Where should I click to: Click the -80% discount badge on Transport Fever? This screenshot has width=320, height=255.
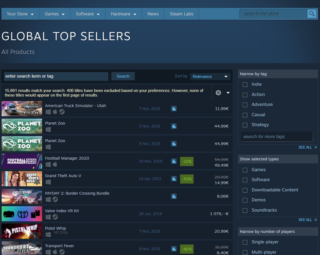187,249
